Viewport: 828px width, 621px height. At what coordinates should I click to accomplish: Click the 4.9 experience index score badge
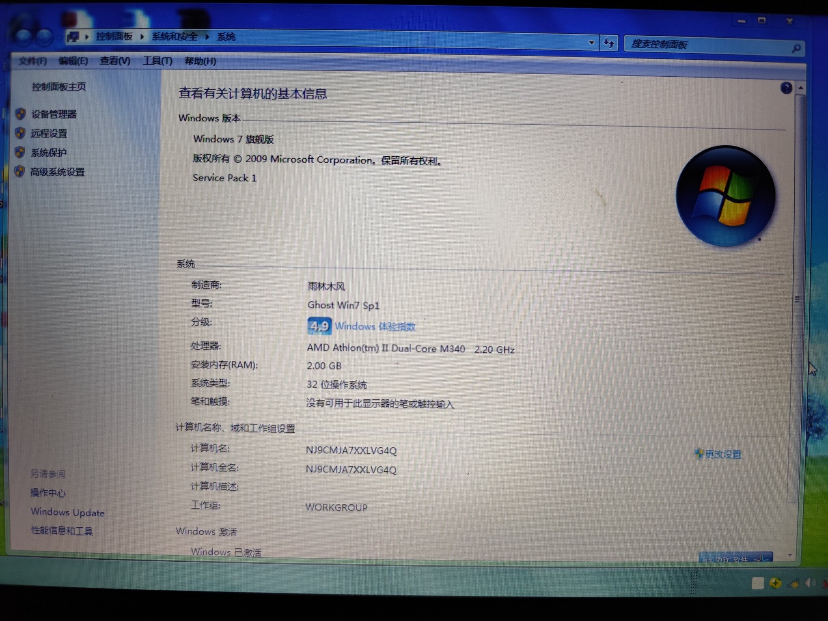tap(319, 326)
